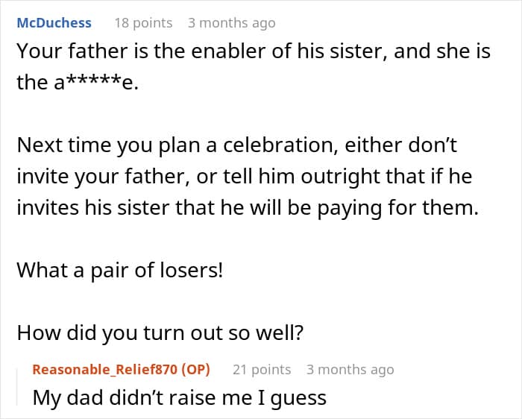The width and height of the screenshot is (522, 419).
Task: Click reply "My dad didn't raise me I guess"
Action: (179, 397)
